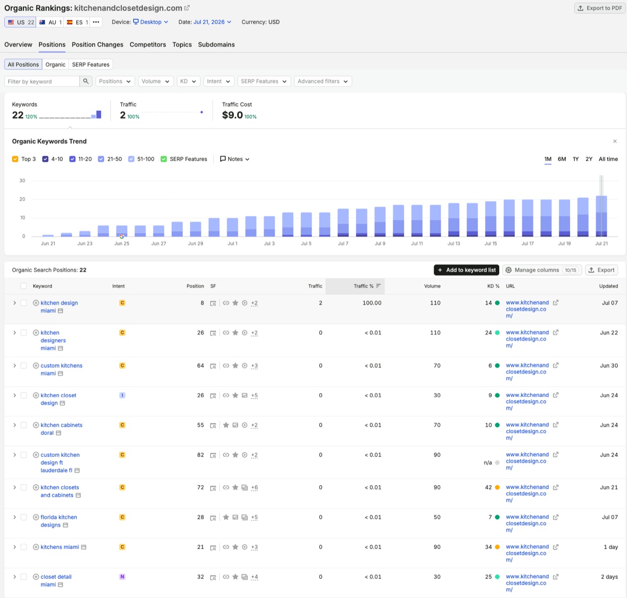The width and height of the screenshot is (627, 598).
Task: Click image pack icon in kitchen closet design row
Action: pyautogui.click(x=245, y=395)
